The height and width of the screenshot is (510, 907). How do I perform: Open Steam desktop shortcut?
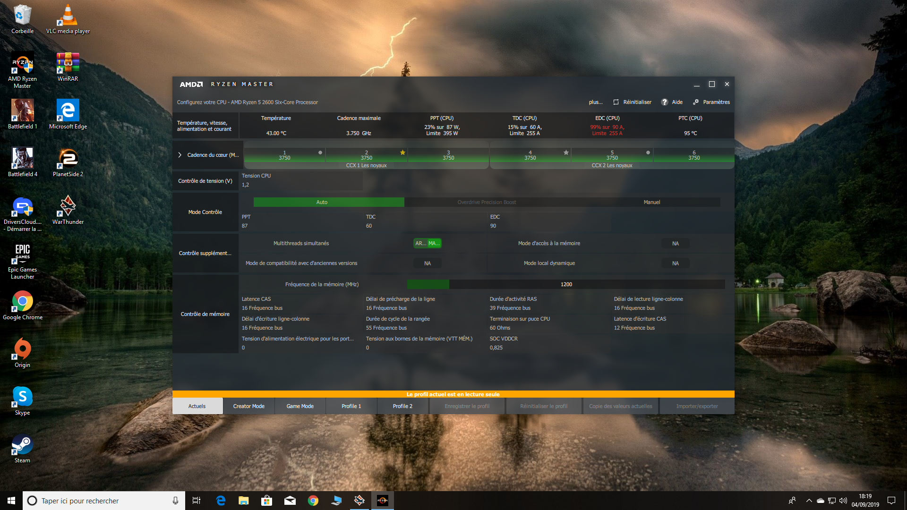[22, 448]
